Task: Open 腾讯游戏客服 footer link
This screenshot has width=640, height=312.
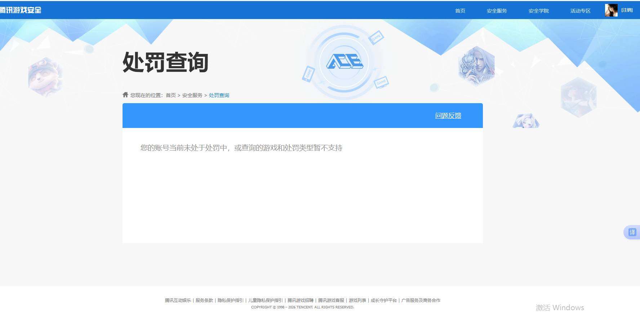Action: point(331,300)
